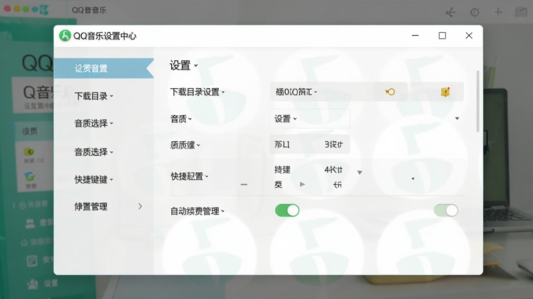Click the dropdown arrow at right end of 音质 row

(457, 119)
